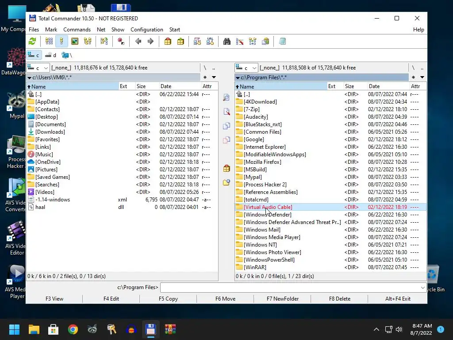Click the F8 Delete button
Screen dimensions: 453x340
[x=339, y=299]
